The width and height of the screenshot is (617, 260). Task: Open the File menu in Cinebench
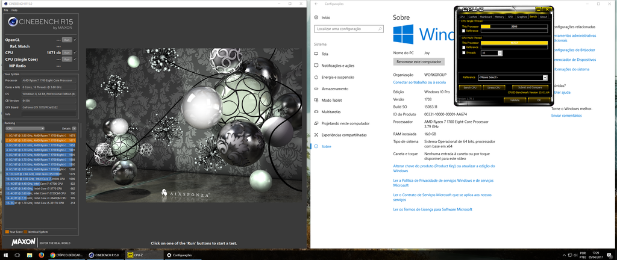coord(6,10)
